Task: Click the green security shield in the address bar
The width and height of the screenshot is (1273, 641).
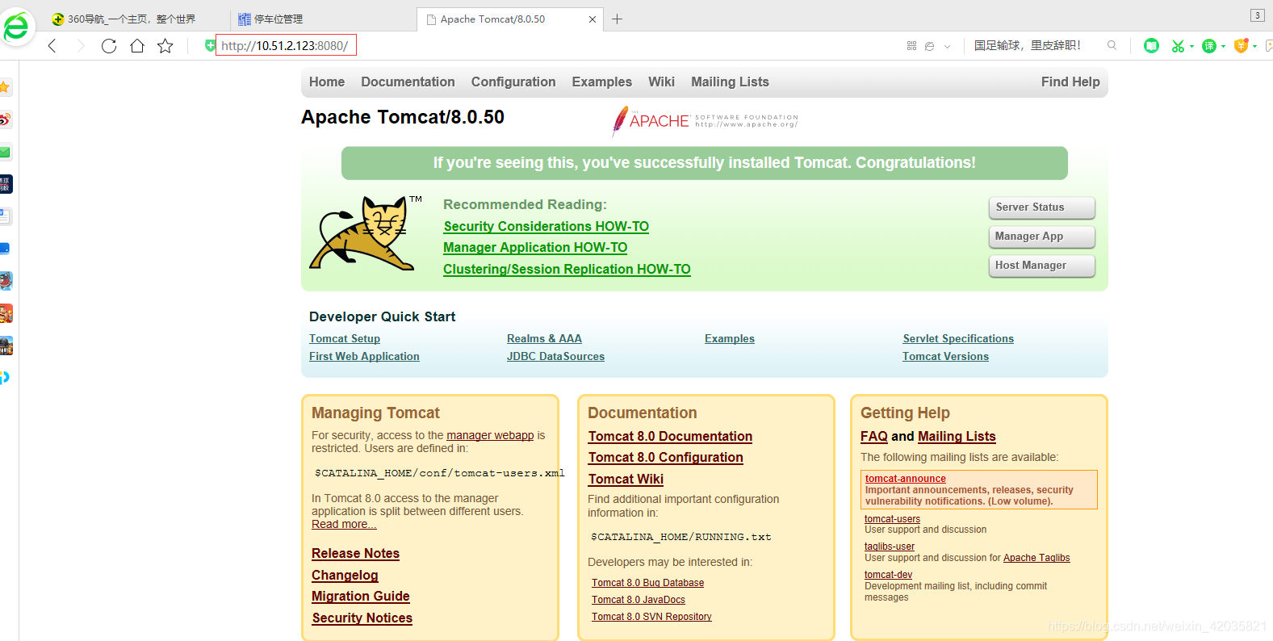Action: [210, 45]
